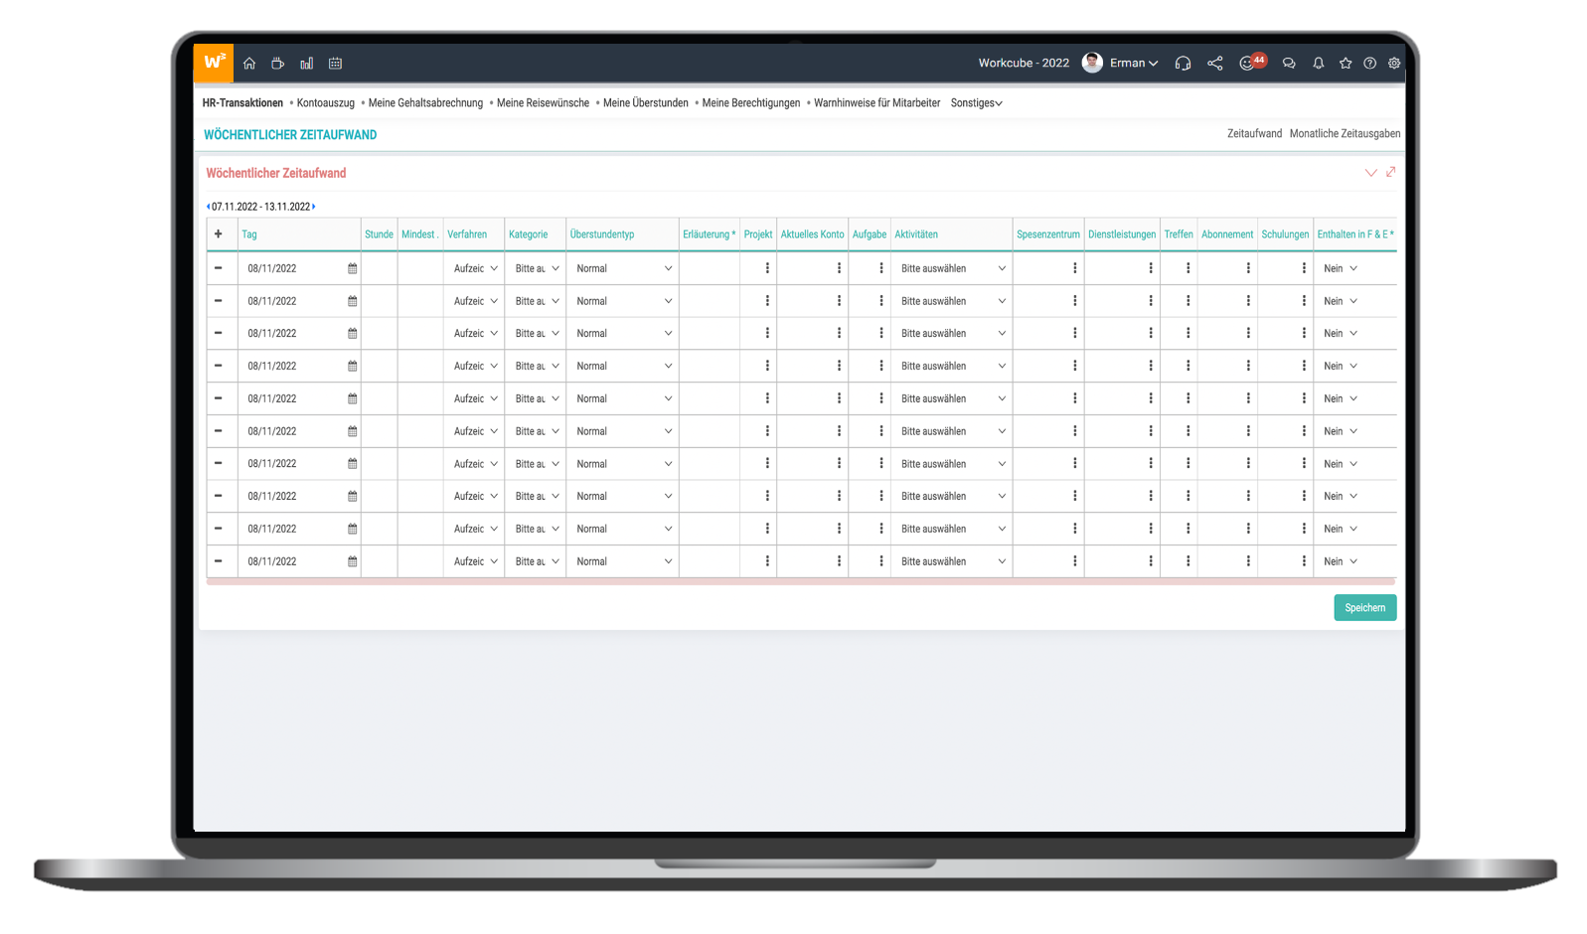Viewport: 1587px width, 934px height.
Task: Click the share network icon
Action: (1215, 64)
